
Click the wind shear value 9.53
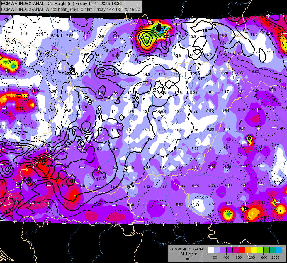click(147, 167)
